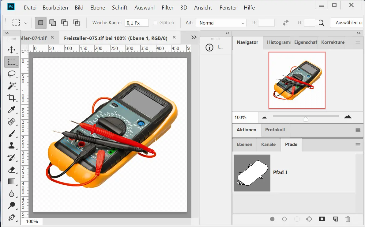The width and height of the screenshot is (365, 227).
Task: Choose 'Intersect with selection' mode button
Action: 76,23
